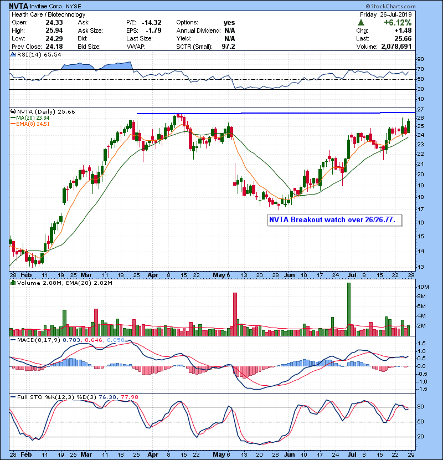The image size is (443, 460).
Task: Click the Jun date label on the price axis
Action: point(289,275)
